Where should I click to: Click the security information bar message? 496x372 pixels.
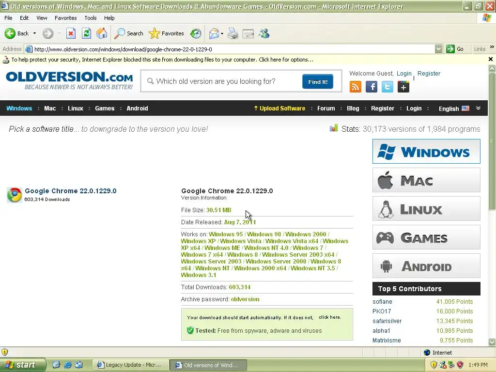coord(162,60)
